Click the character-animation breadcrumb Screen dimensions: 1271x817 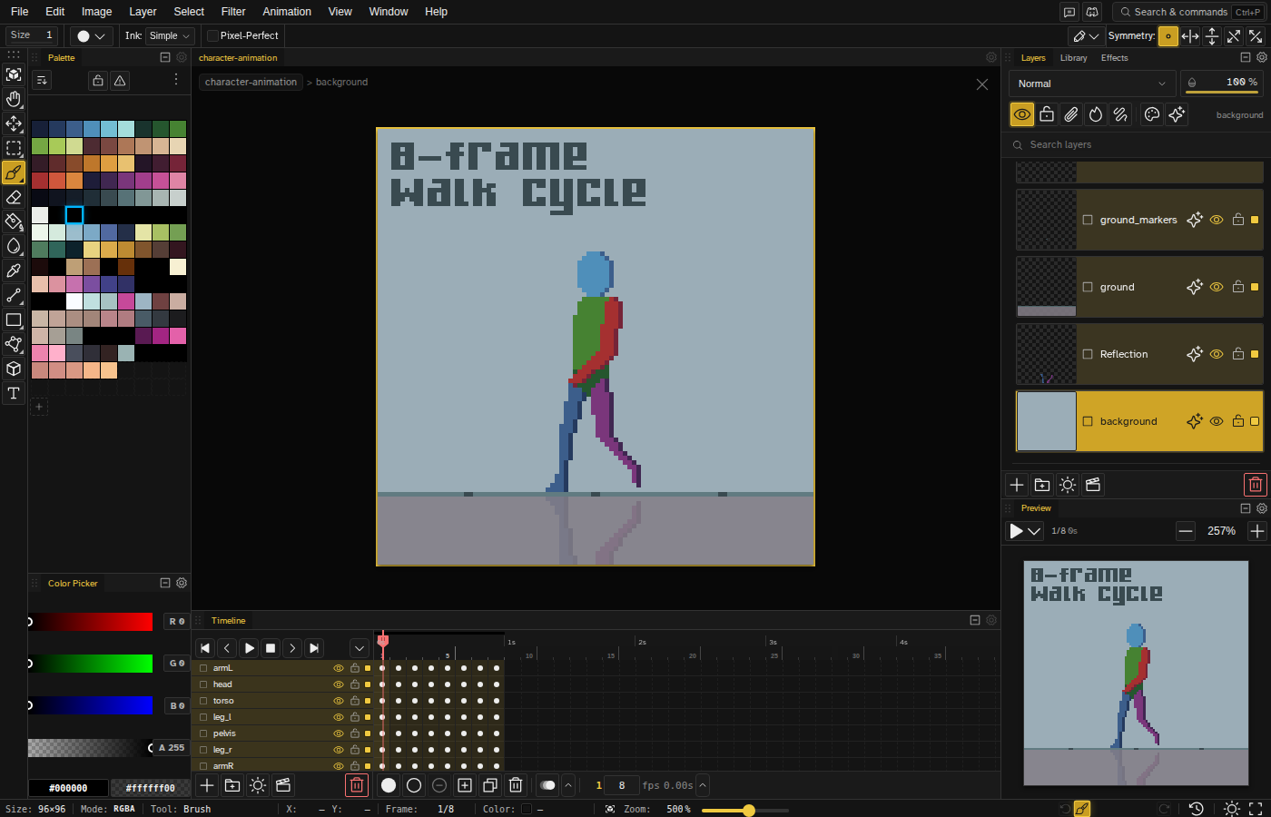point(251,82)
